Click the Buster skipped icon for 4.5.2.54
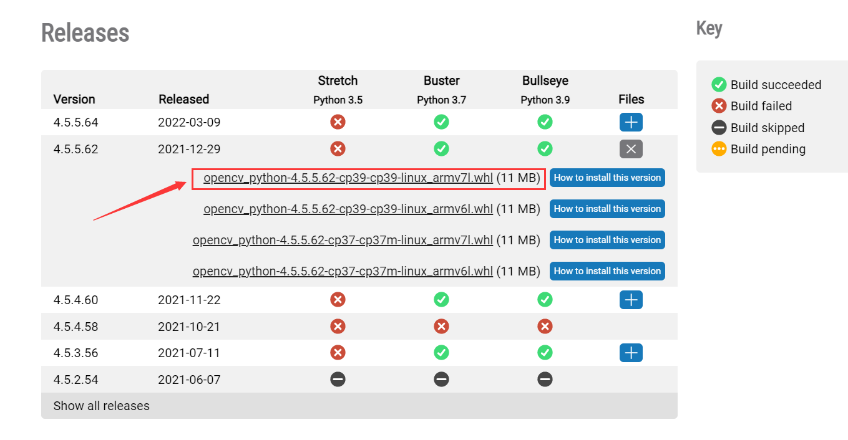 click(441, 380)
